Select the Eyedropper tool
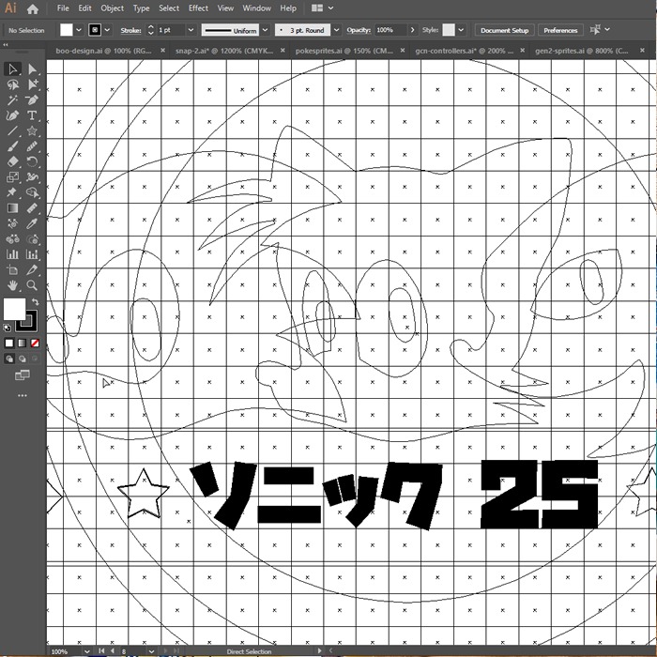 click(32, 223)
